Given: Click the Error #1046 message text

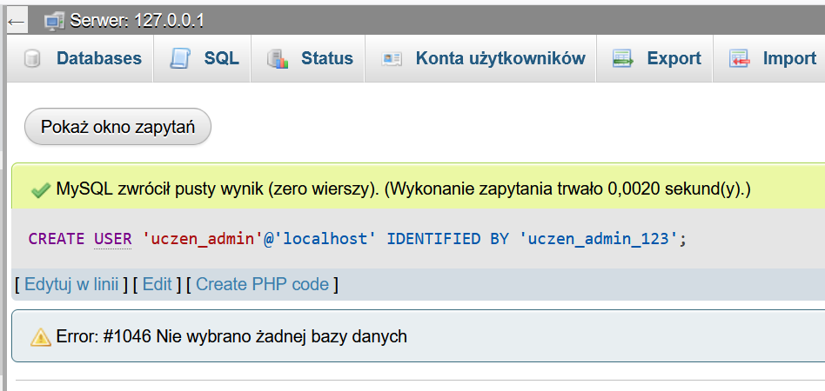Looking at the screenshot, I should (x=232, y=336).
